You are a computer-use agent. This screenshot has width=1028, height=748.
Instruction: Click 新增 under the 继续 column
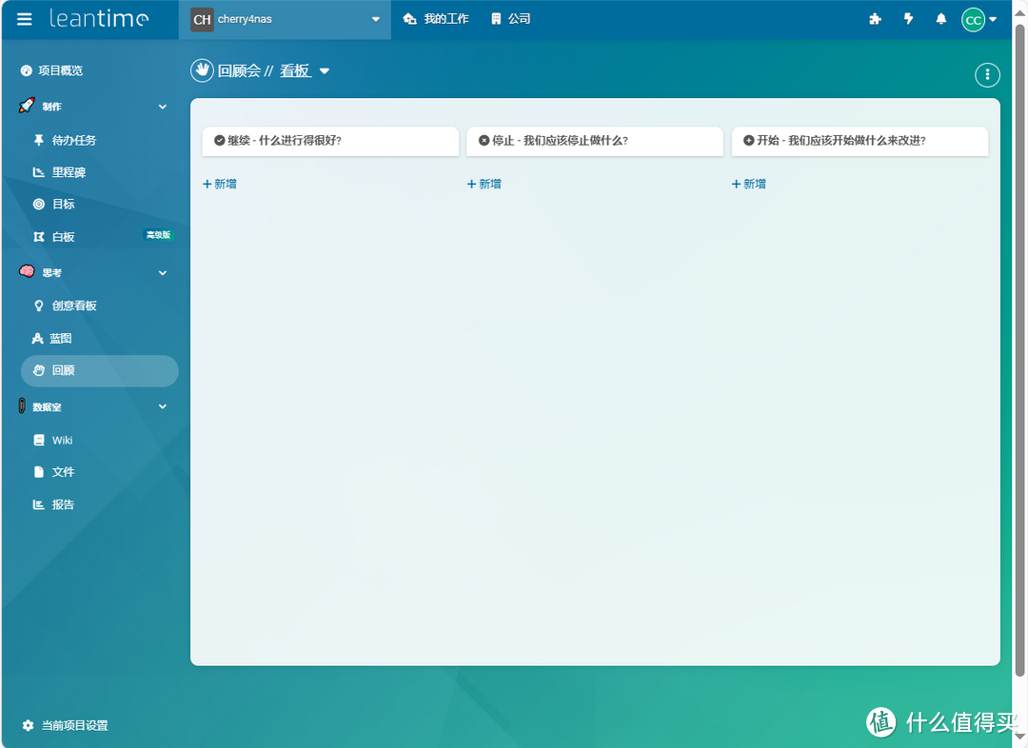click(220, 183)
